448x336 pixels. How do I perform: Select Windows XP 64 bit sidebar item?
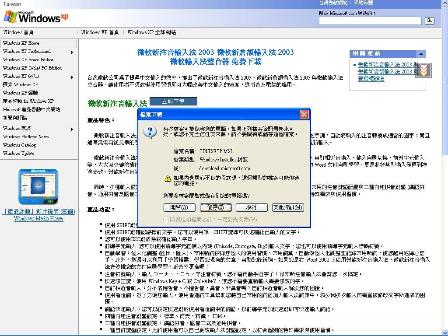21,76
